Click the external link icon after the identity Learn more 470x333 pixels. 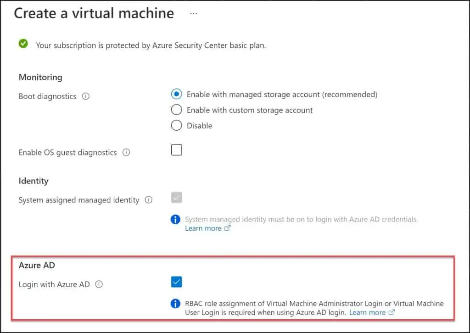tap(228, 228)
